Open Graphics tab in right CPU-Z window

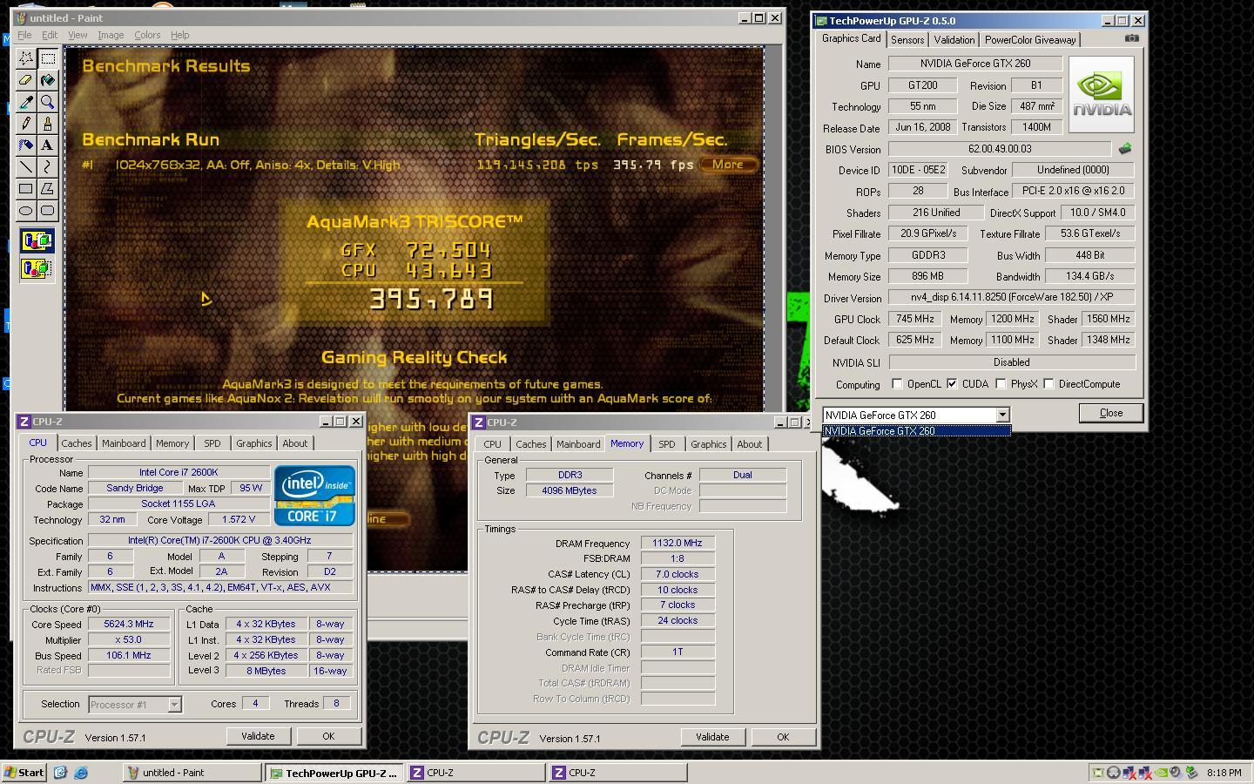(708, 444)
